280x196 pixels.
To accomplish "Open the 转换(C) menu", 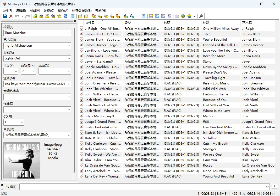I will (49, 11).
